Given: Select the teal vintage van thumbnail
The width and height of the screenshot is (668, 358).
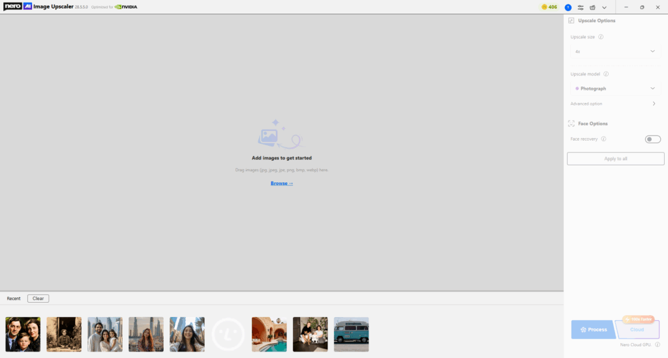Looking at the screenshot, I should 351,335.
